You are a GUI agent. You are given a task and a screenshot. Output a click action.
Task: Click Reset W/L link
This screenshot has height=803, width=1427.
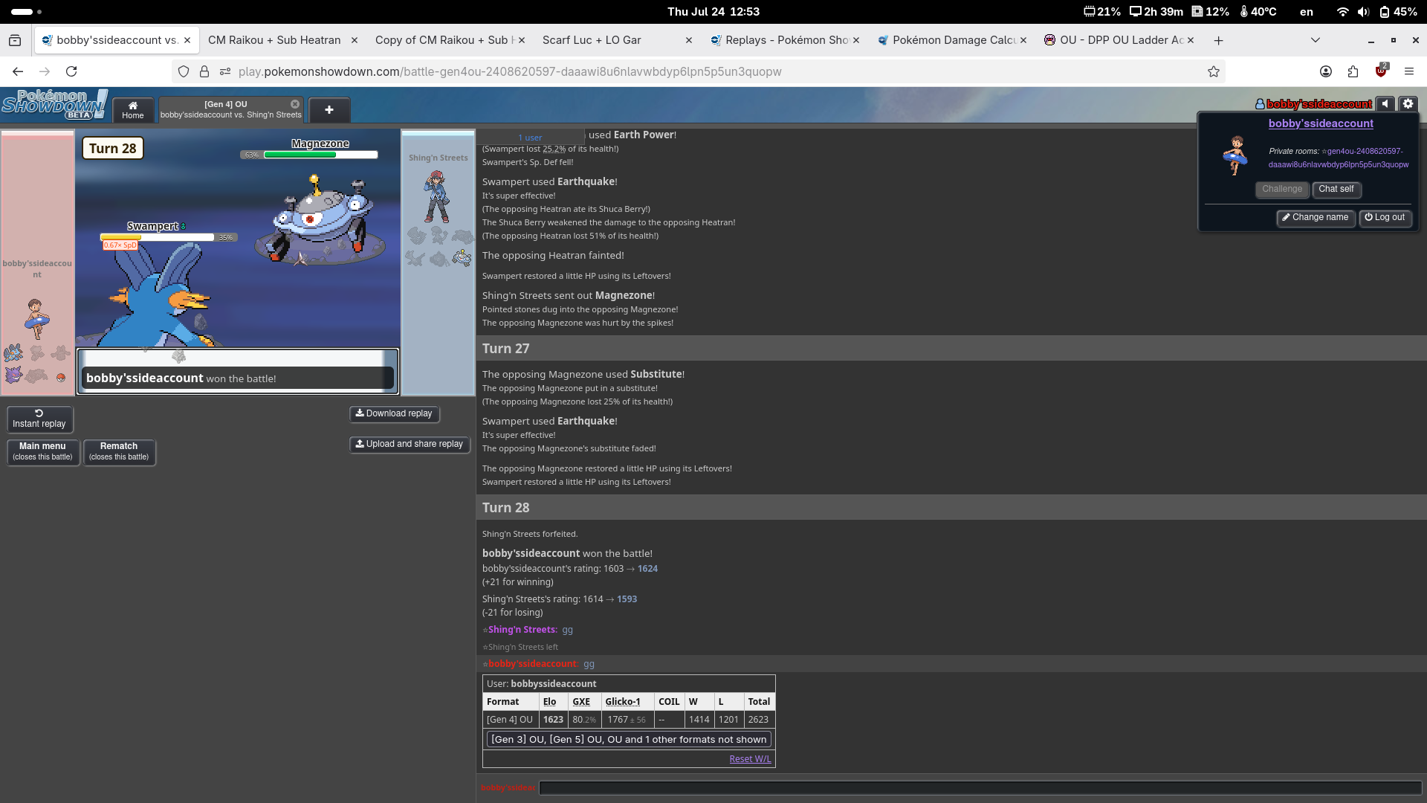tap(750, 758)
